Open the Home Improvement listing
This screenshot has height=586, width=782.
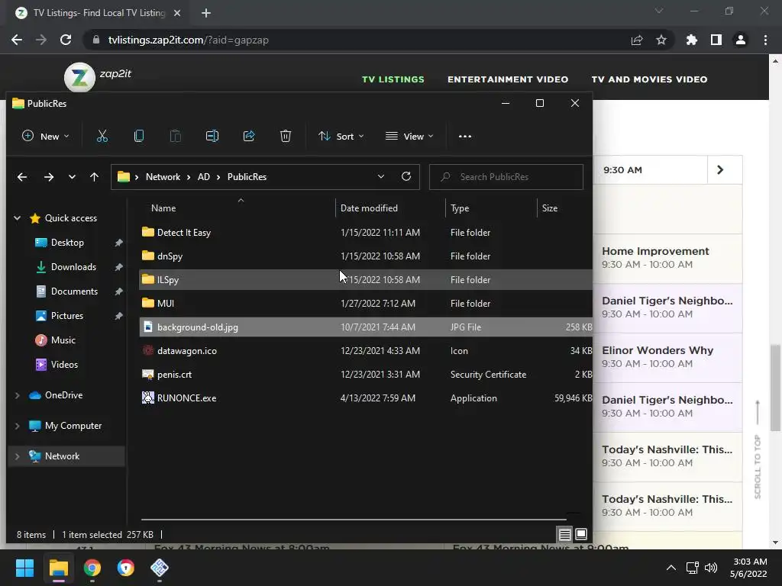(667, 258)
